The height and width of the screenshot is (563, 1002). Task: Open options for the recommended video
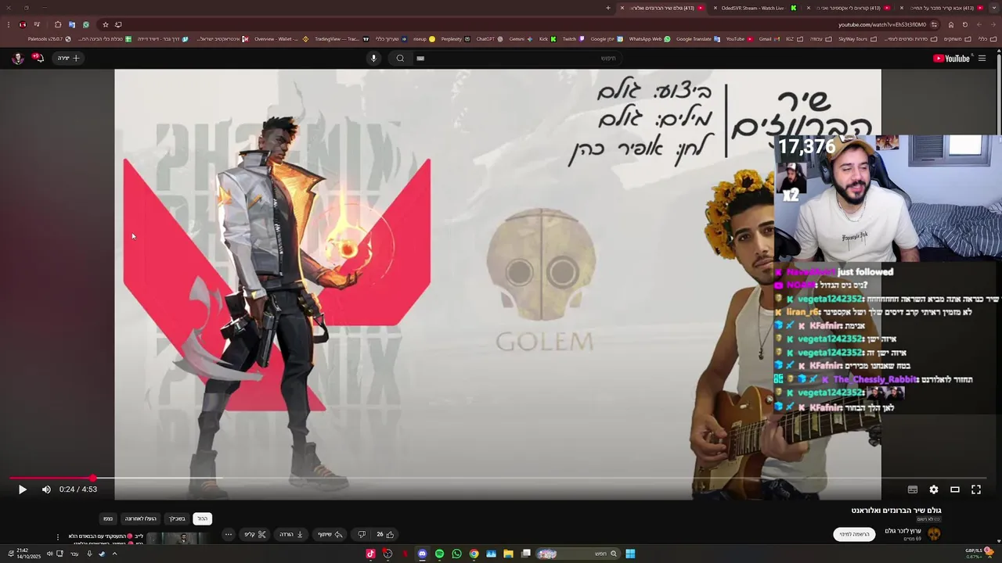(57, 537)
